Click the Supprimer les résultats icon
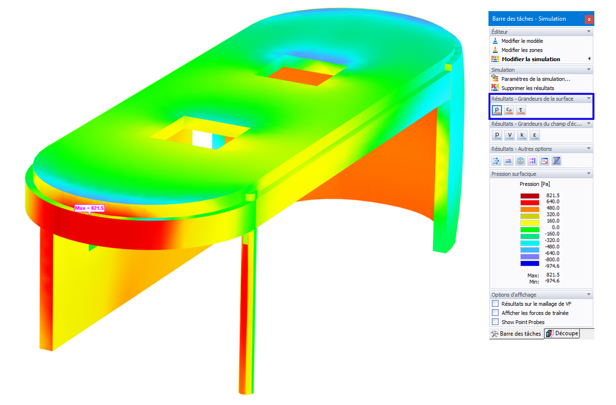 click(x=495, y=88)
